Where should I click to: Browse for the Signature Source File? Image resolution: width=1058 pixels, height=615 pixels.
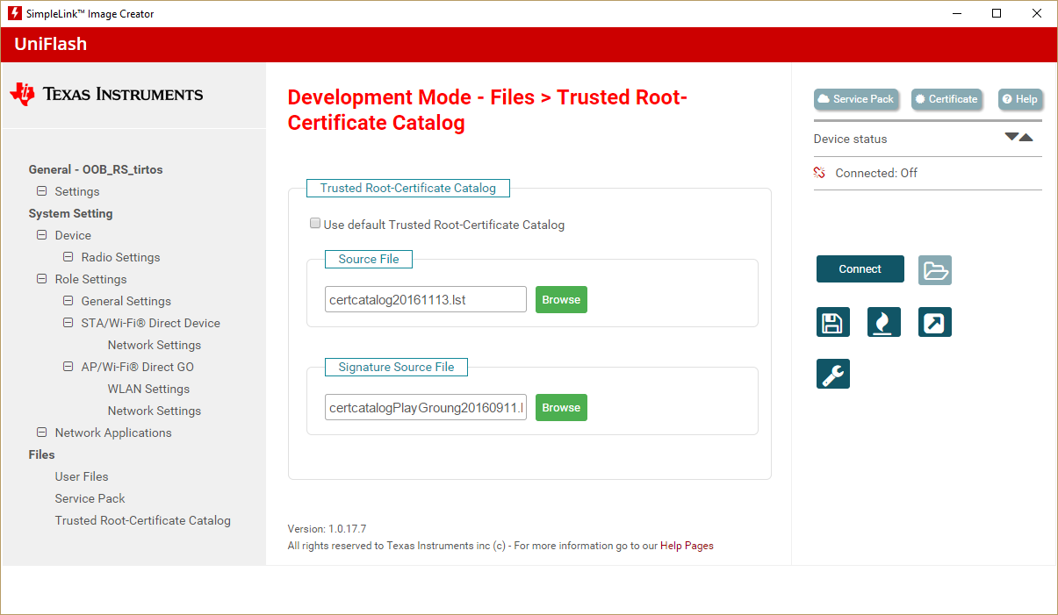(561, 407)
